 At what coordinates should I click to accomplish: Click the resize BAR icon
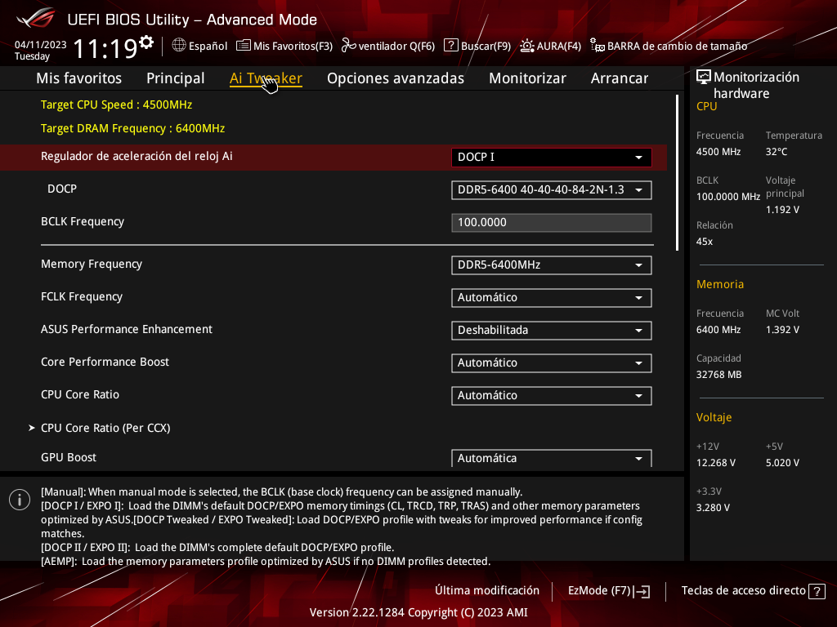pos(598,46)
